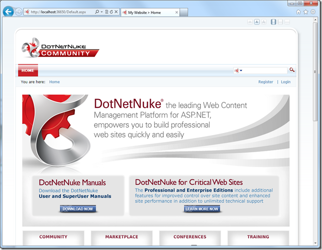Select the medium page width layout icon
Viewport: 322px width, 250px height.
pyautogui.click(x=280, y=22)
